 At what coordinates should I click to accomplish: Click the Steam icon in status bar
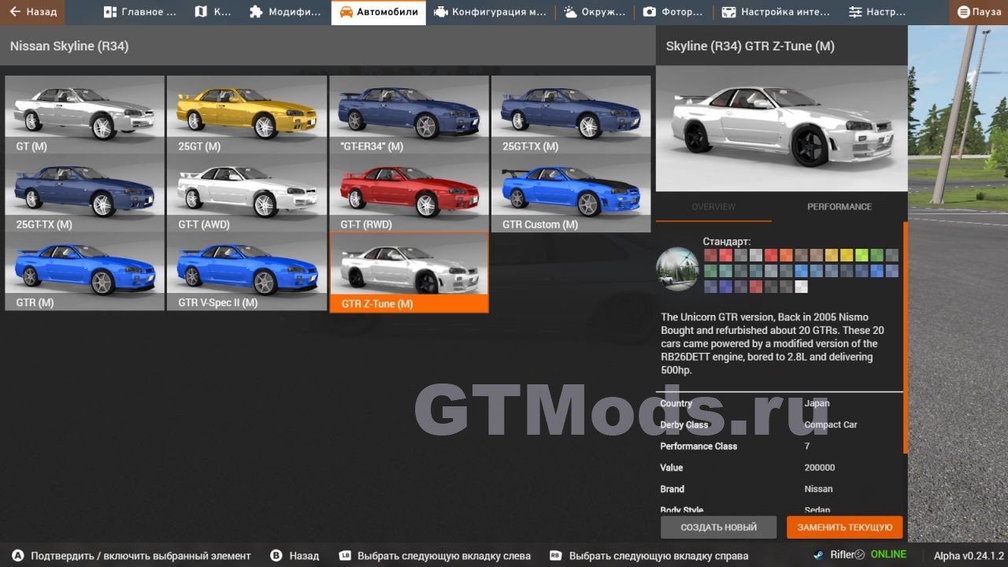[819, 554]
